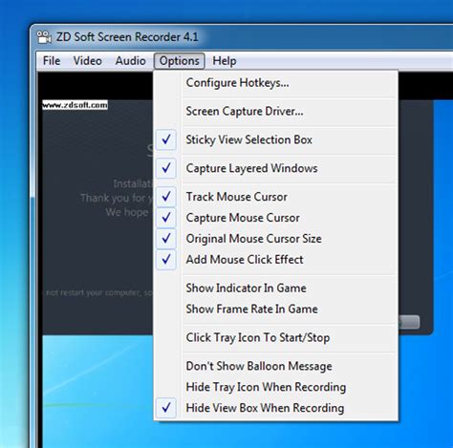Open the File menu
This screenshot has height=448, width=453.
pos(52,61)
